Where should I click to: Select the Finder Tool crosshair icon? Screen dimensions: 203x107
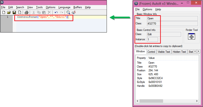192,37
